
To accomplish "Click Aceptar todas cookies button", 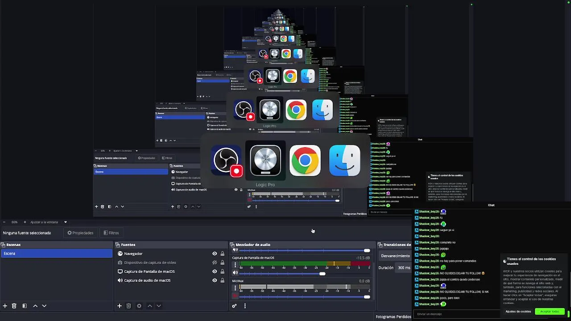I will point(550,312).
